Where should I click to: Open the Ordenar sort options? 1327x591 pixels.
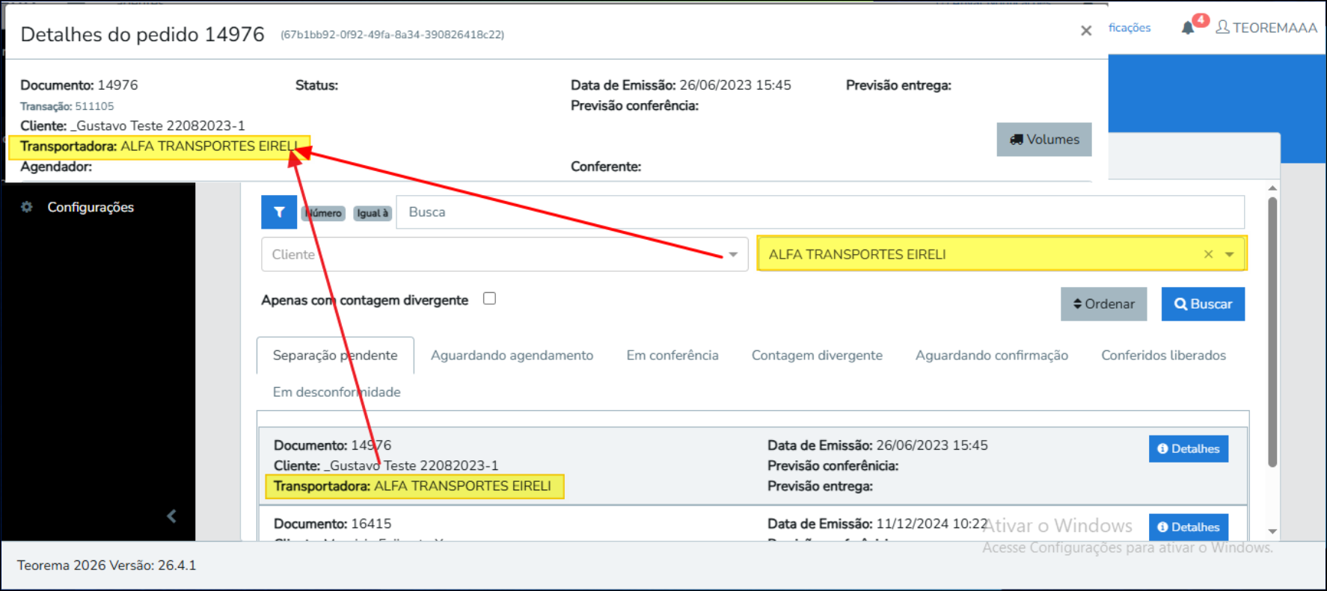pyautogui.click(x=1103, y=304)
